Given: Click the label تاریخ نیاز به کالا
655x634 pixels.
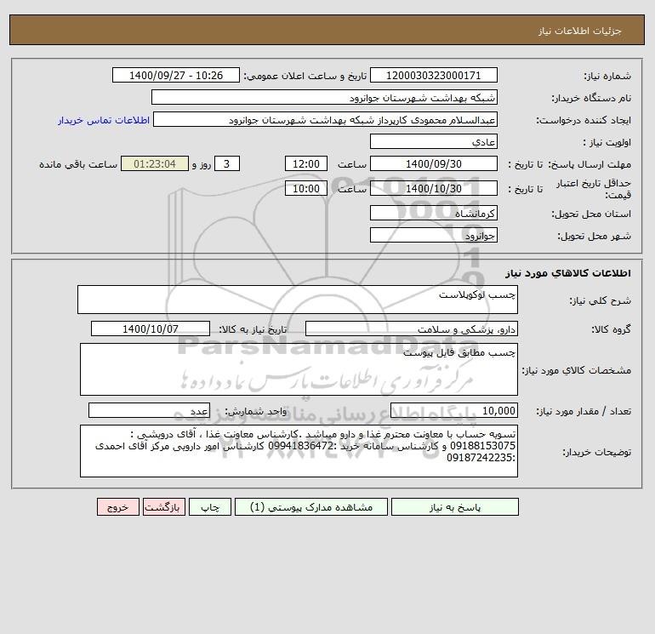Looking at the screenshot, I should [x=253, y=329].
